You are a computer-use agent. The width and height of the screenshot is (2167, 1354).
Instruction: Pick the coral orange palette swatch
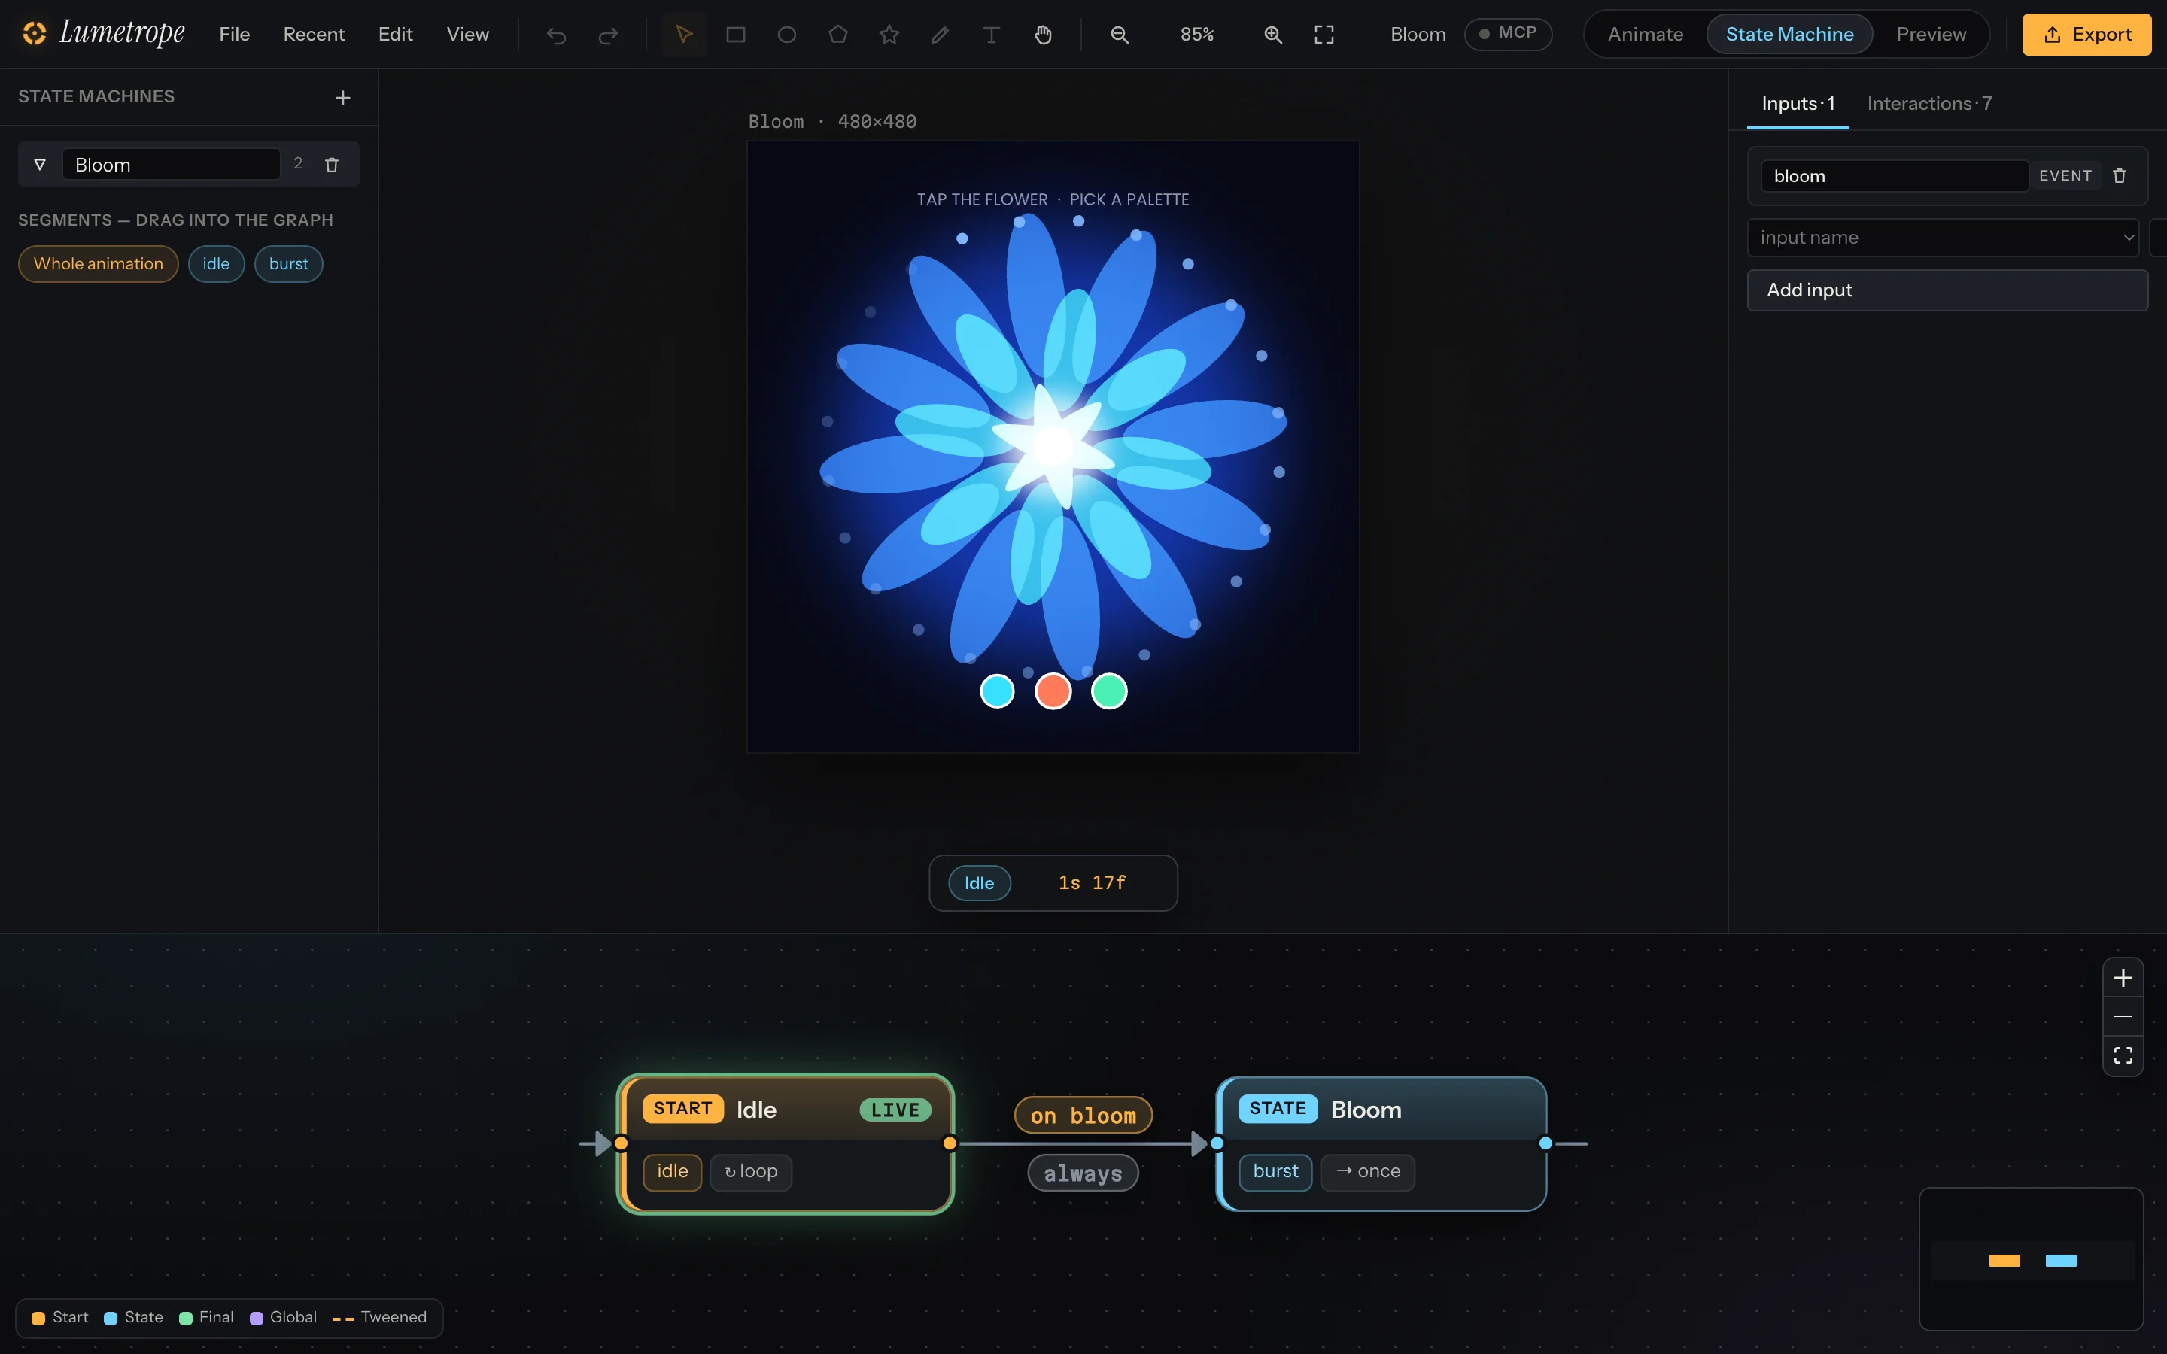click(x=1053, y=691)
